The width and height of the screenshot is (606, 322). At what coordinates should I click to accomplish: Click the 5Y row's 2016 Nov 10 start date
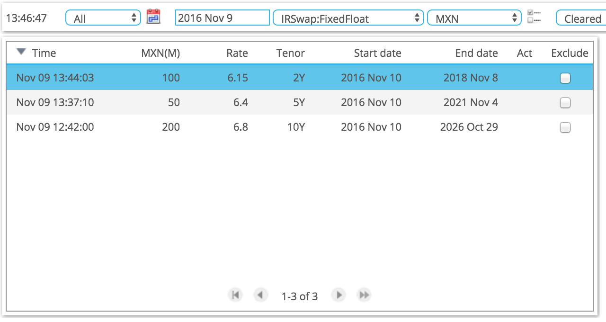[x=371, y=102]
